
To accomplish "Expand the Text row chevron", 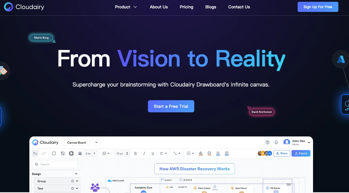I will (x=77, y=188).
